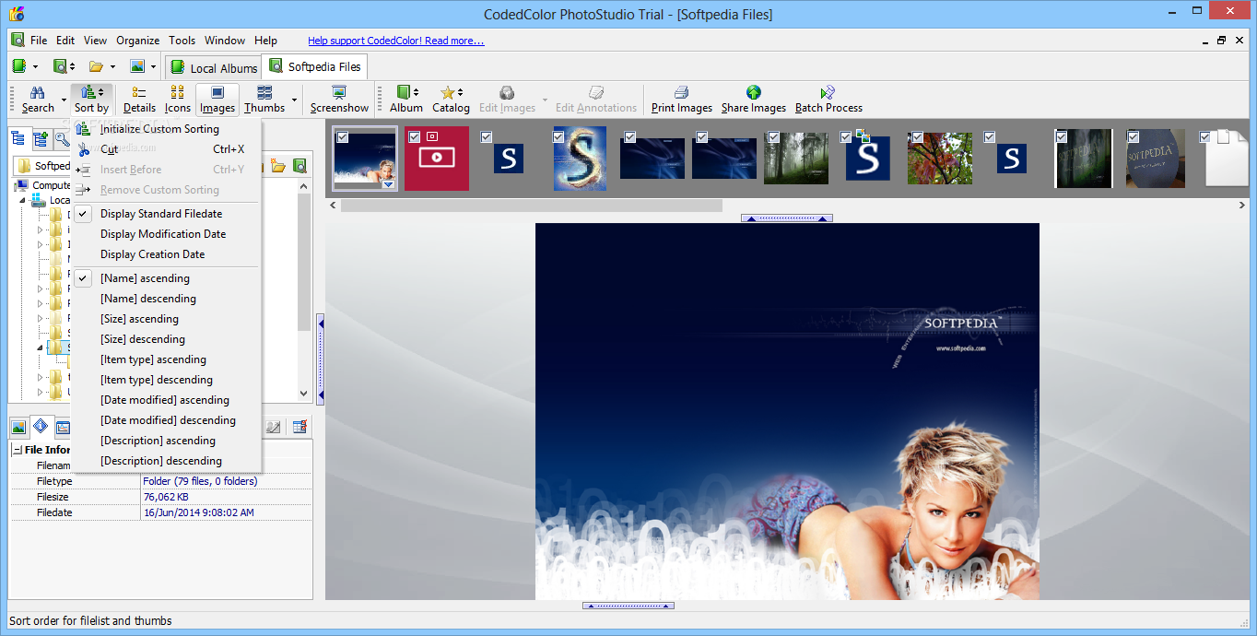
Task: Switch to the Local Albums tab
Action: 213,67
